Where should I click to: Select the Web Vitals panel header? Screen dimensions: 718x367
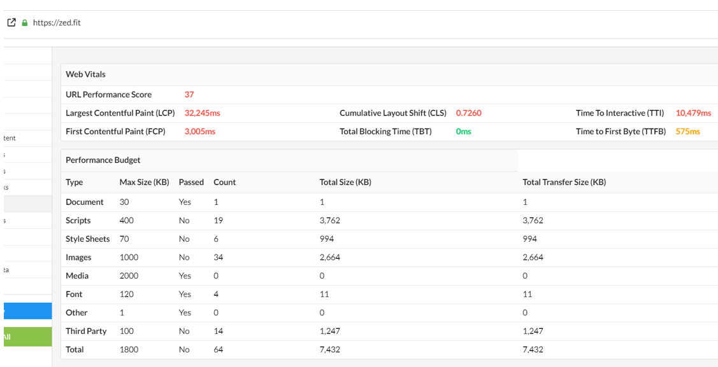click(86, 74)
